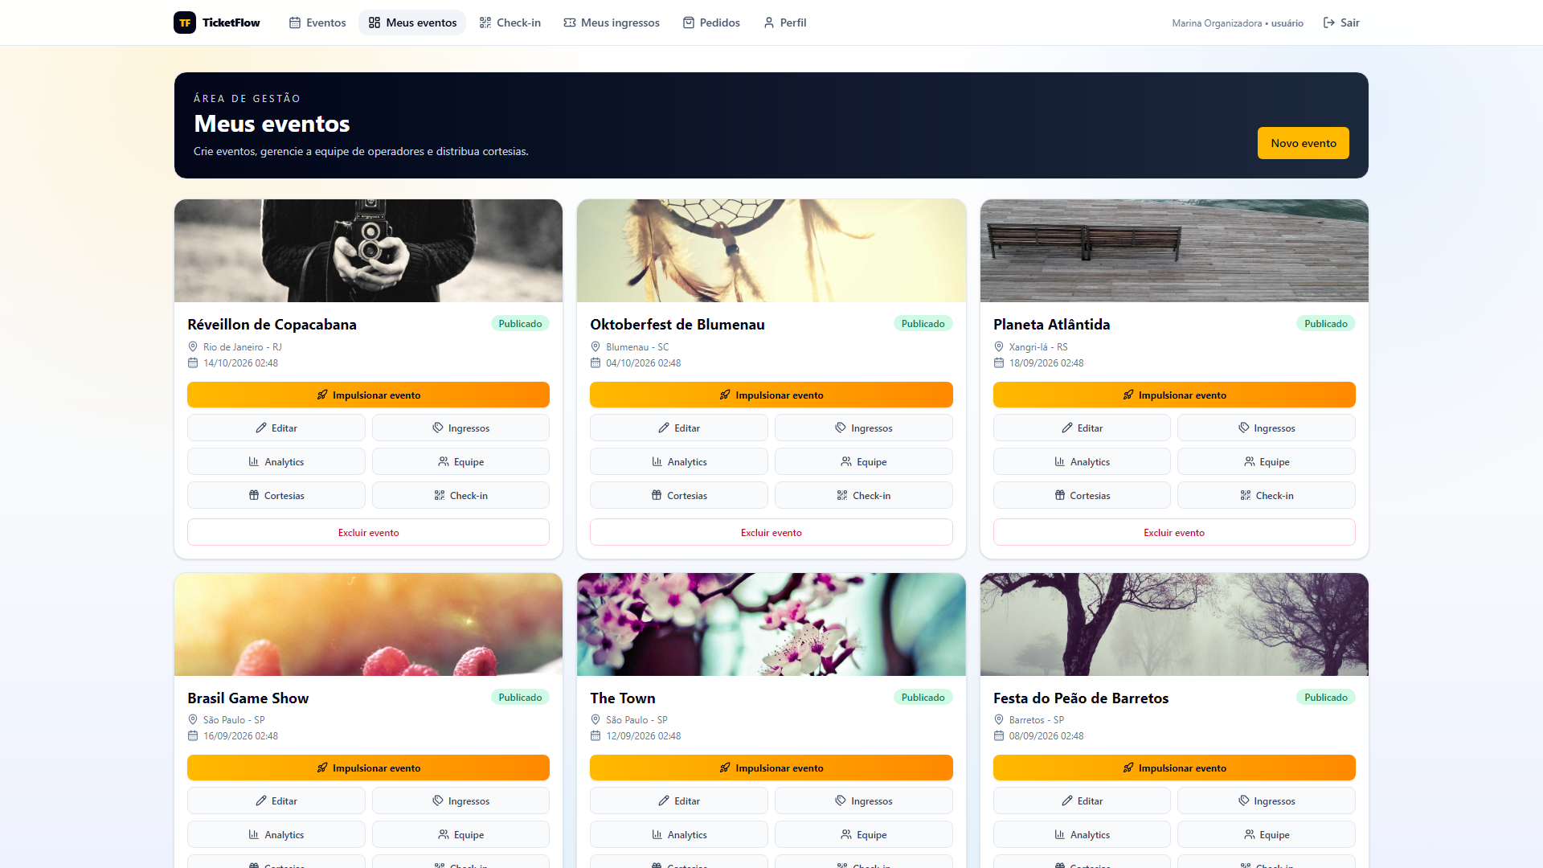
Task: Click people Equipe icon for Réveillon de Copacabana
Action: (x=444, y=461)
